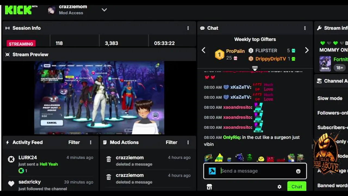Click the OnlyRiq username in chat

click(232, 137)
